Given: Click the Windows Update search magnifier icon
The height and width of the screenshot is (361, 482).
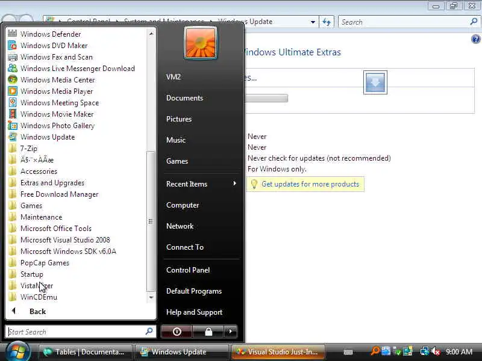Looking at the screenshot, I should (x=474, y=22).
